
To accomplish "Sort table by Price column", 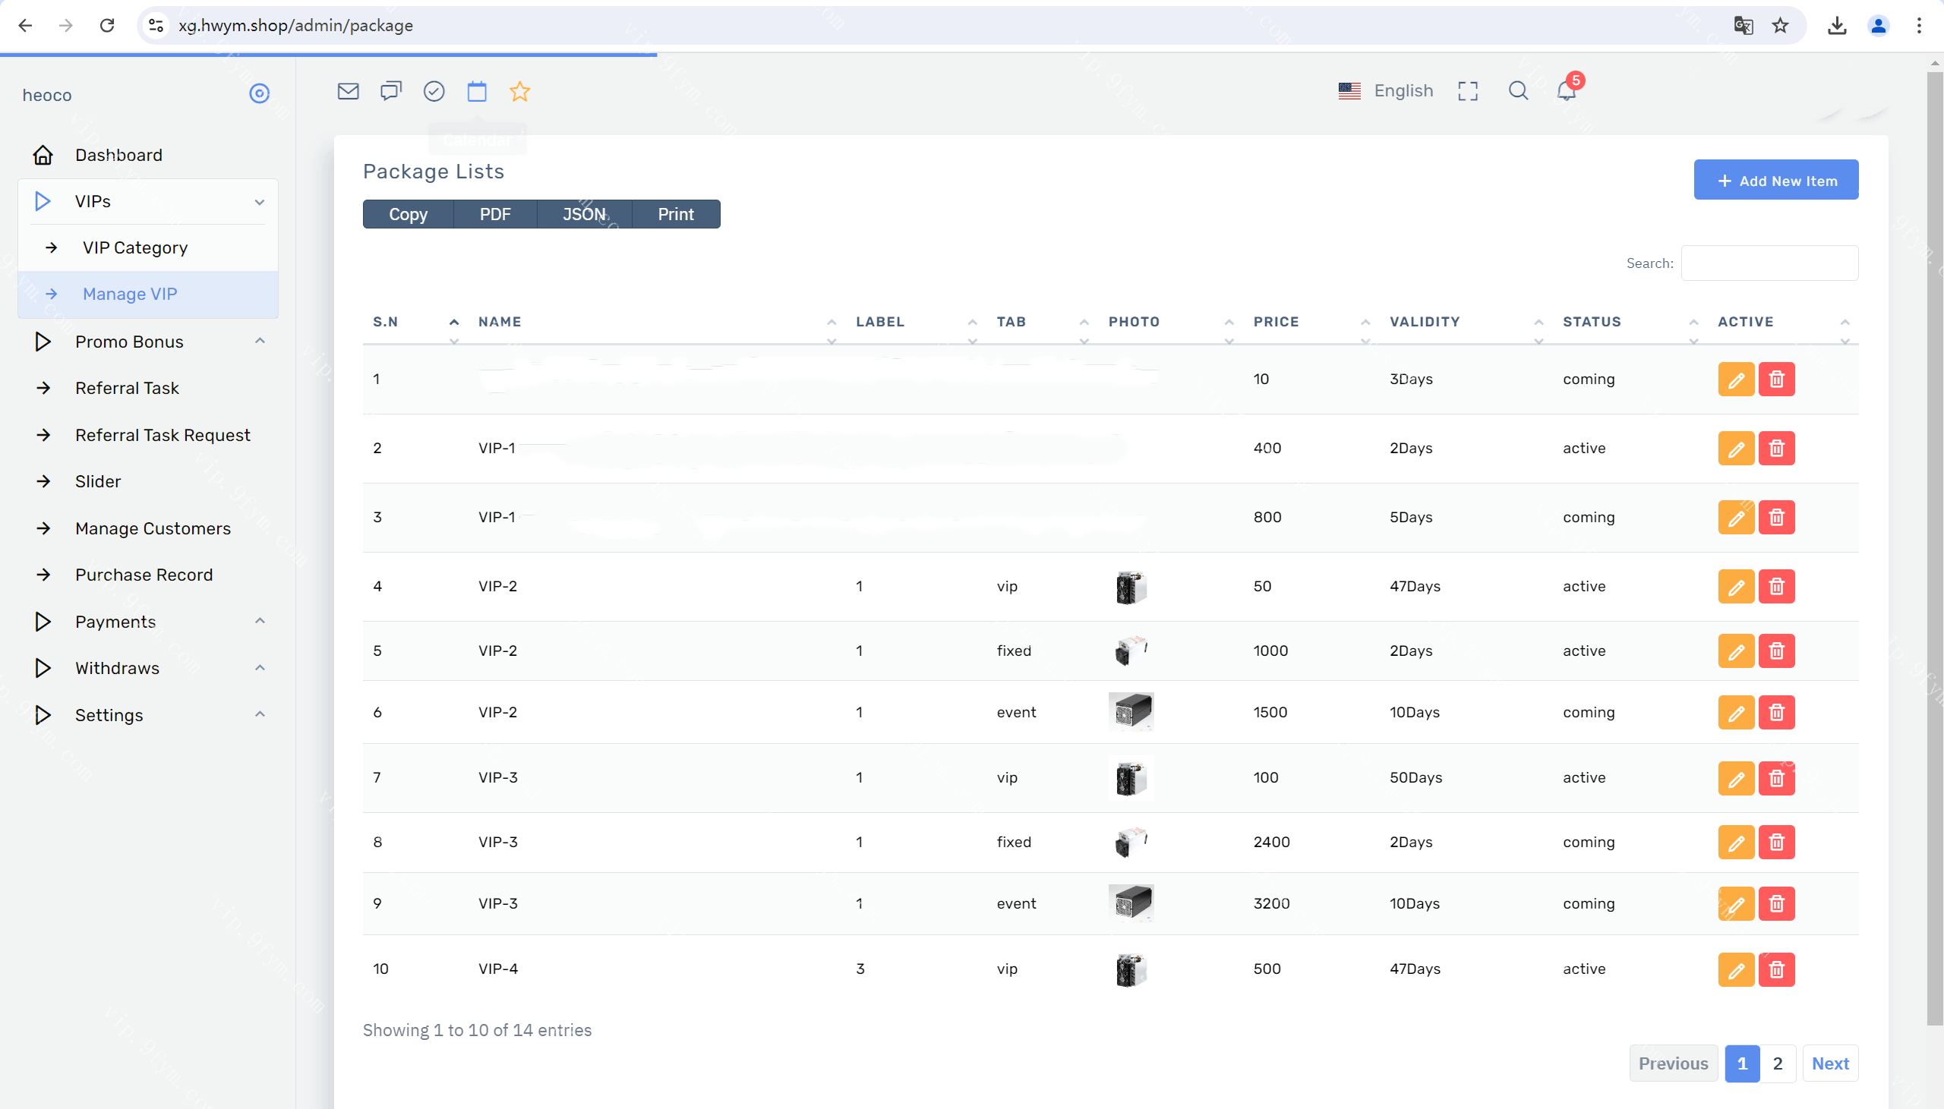I will (1276, 321).
